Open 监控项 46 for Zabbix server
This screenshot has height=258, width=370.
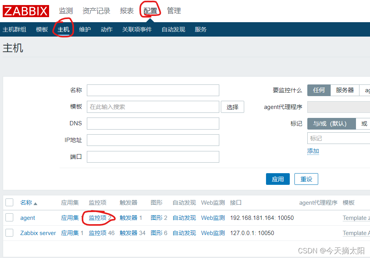click(x=98, y=233)
